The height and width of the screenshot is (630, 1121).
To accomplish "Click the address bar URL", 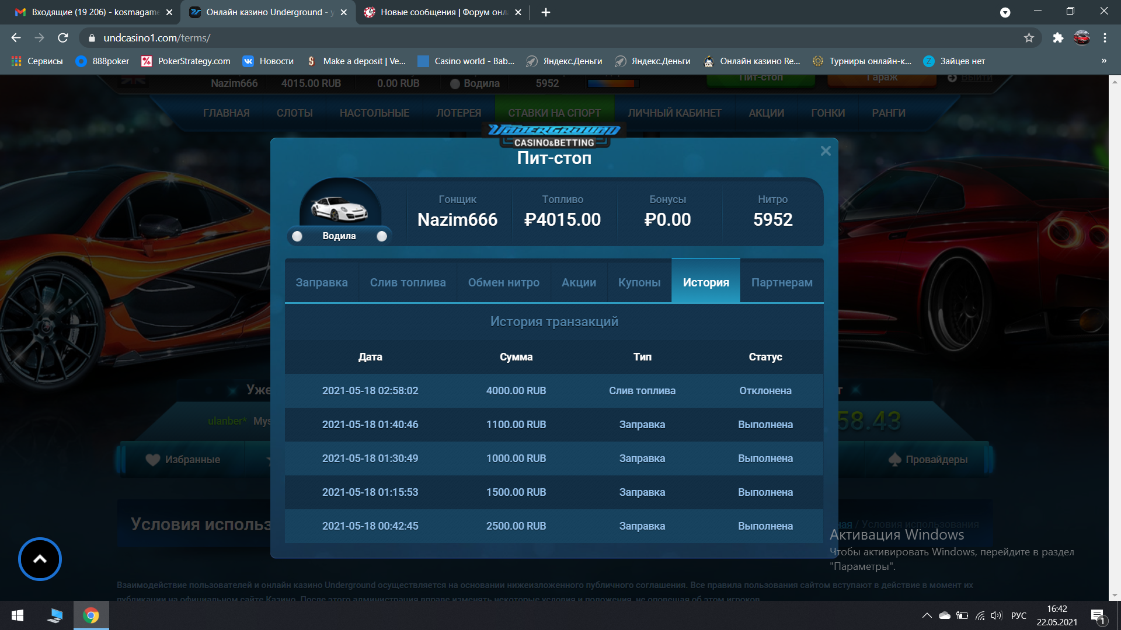I will (x=156, y=38).
